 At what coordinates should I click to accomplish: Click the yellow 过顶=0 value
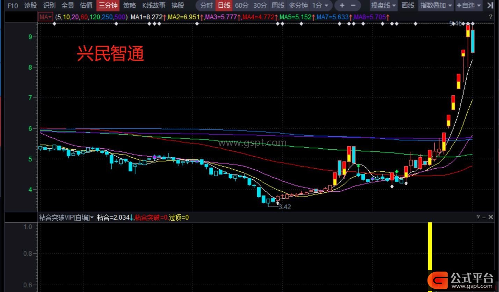pyautogui.click(x=179, y=218)
